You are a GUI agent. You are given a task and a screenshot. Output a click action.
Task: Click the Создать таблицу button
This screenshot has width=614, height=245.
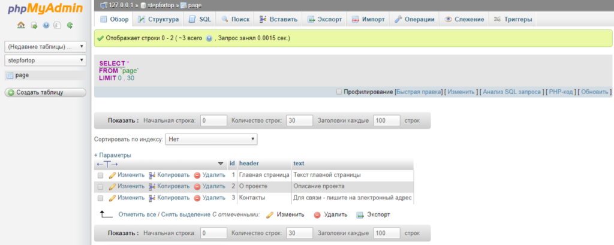click(45, 92)
